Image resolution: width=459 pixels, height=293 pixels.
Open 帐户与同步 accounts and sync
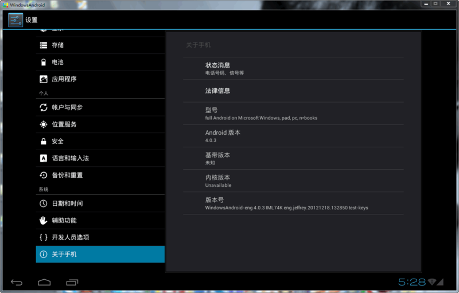pyautogui.click(x=100, y=107)
